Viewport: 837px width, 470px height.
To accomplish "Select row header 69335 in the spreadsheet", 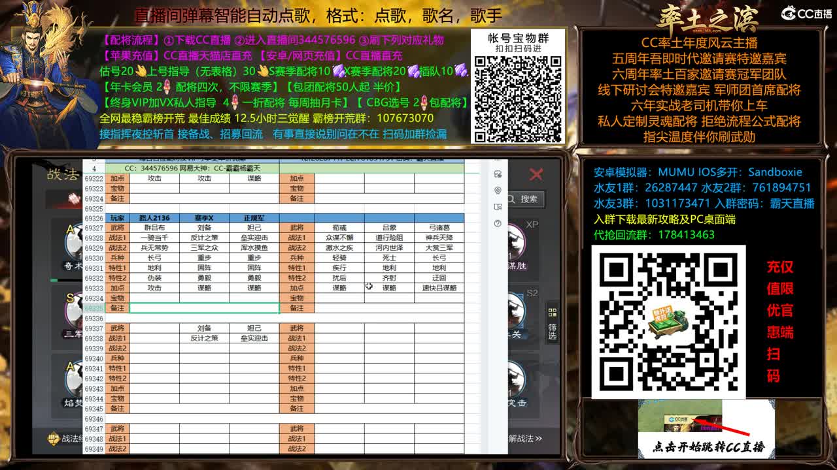I will (93, 308).
